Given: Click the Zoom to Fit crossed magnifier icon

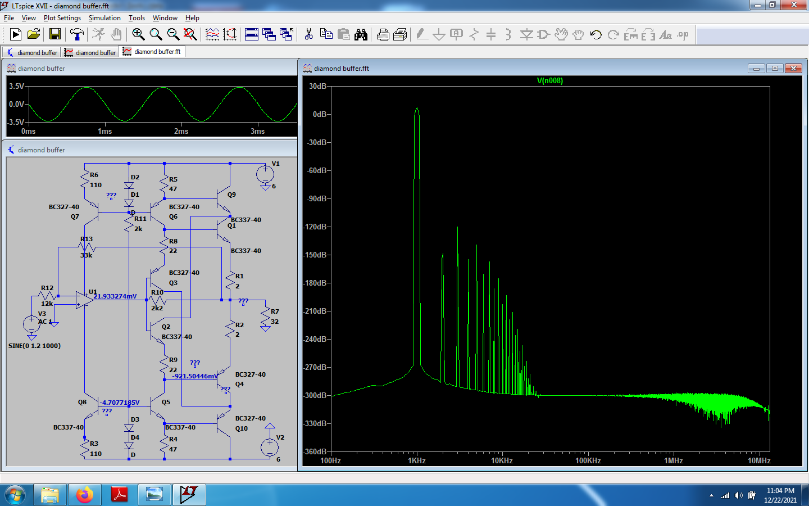Looking at the screenshot, I should coord(190,35).
